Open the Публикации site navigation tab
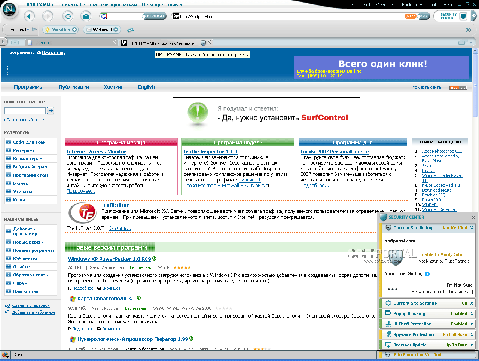479x361 pixels. [74, 87]
